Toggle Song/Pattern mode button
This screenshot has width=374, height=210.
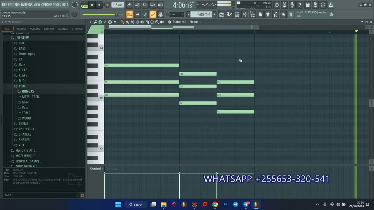(84, 5)
